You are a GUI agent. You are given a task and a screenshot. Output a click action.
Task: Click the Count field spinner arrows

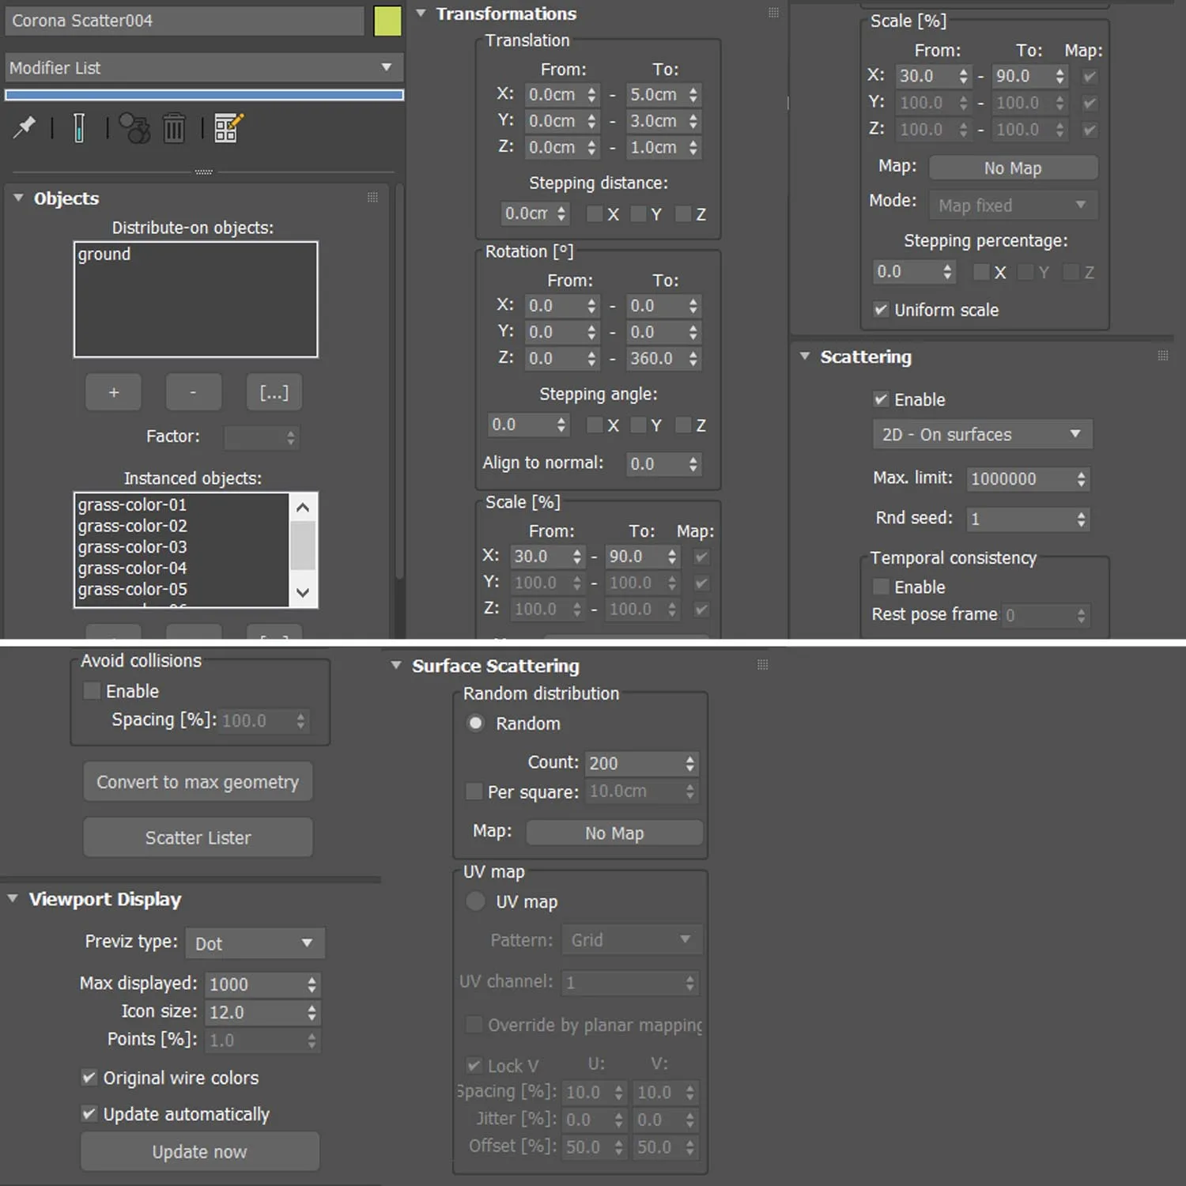pos(690,763)
